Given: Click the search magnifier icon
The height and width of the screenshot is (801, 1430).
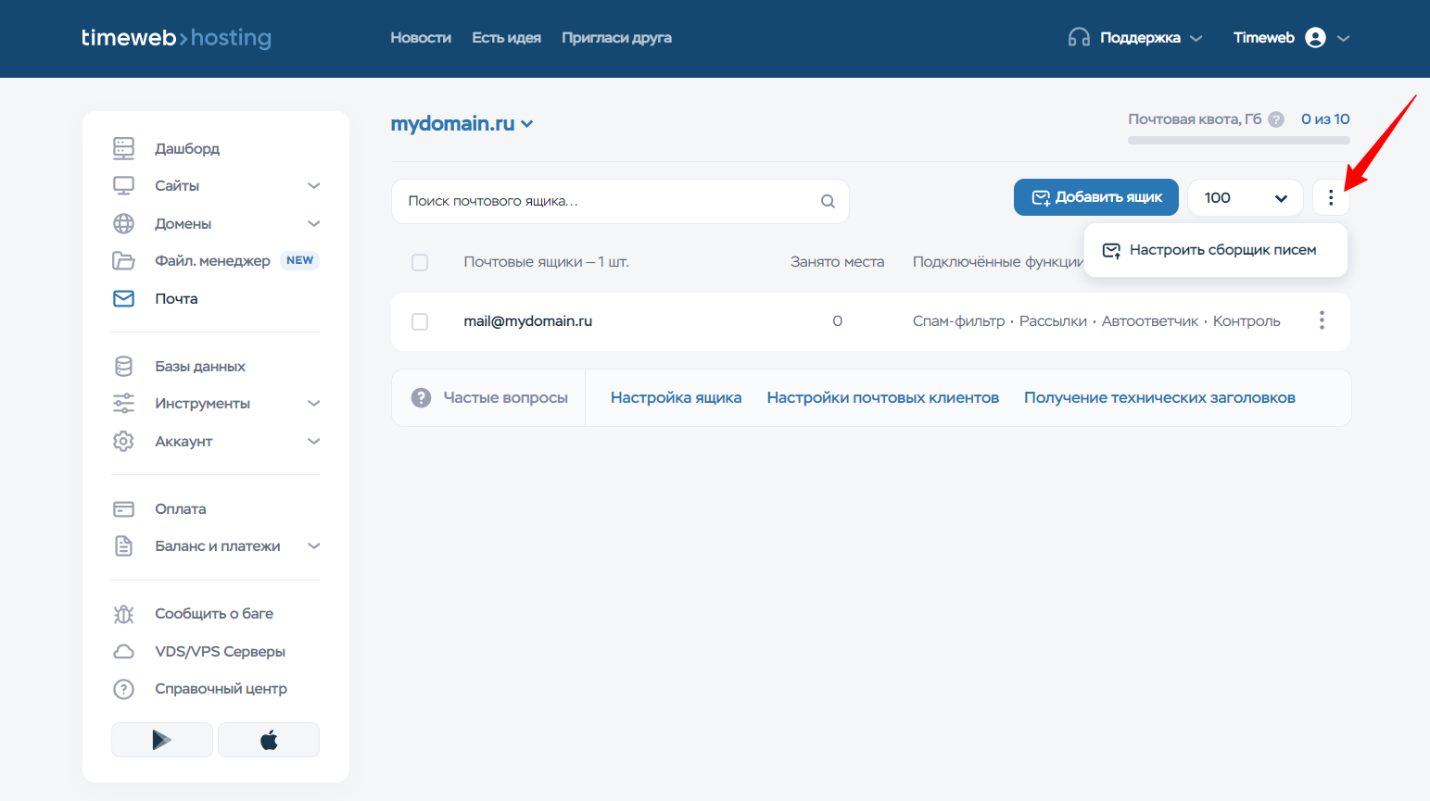Looking at the screenshot, I should click(828, 201).
